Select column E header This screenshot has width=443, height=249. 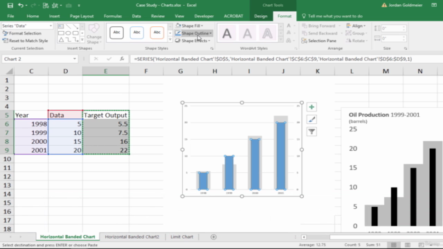click(x=106, y=71)
